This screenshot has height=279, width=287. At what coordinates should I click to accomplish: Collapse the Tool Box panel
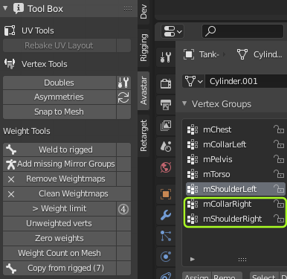click(5, 8)
